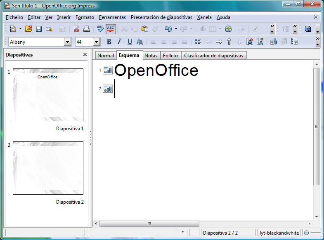This screenshot has width=324, height=240.
Task: Click the zoom out button in status bar
Action: (307, 233)
